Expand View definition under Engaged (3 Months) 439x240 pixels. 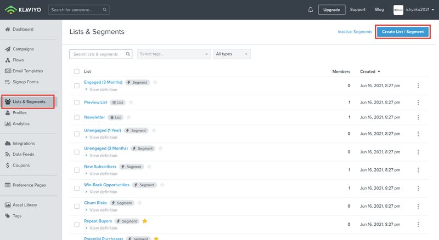[102, 89]
